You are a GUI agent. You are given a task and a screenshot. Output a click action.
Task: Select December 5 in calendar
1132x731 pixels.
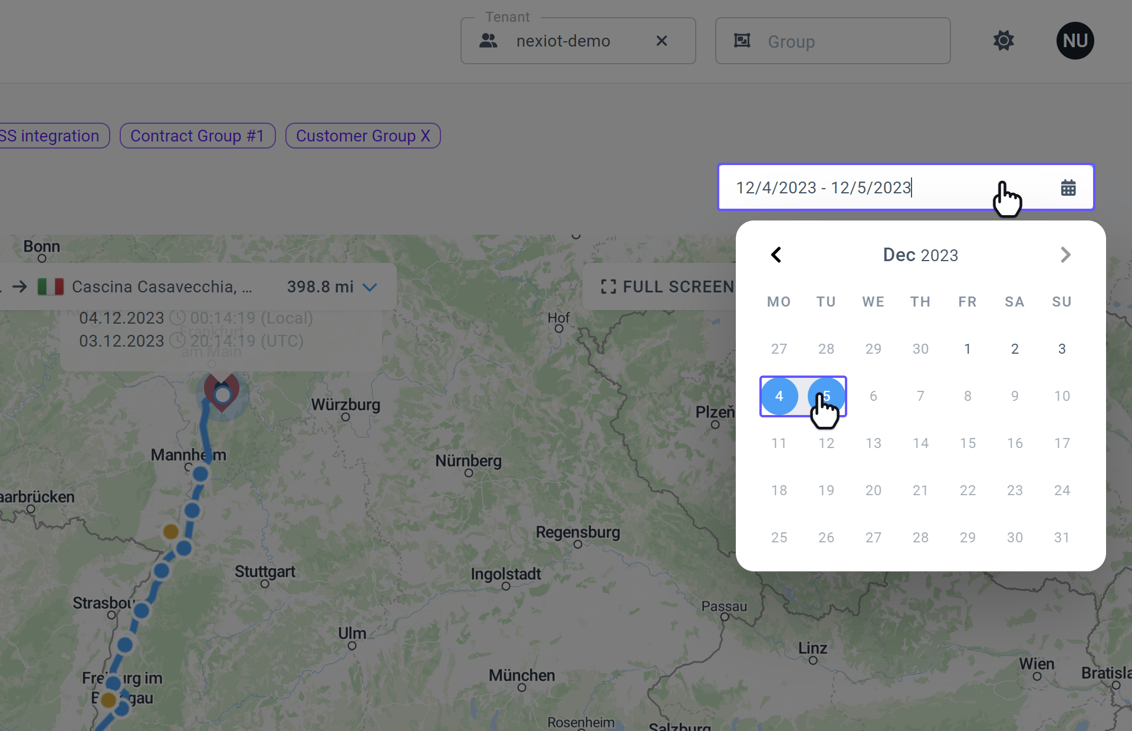click(x=827, y=396)
